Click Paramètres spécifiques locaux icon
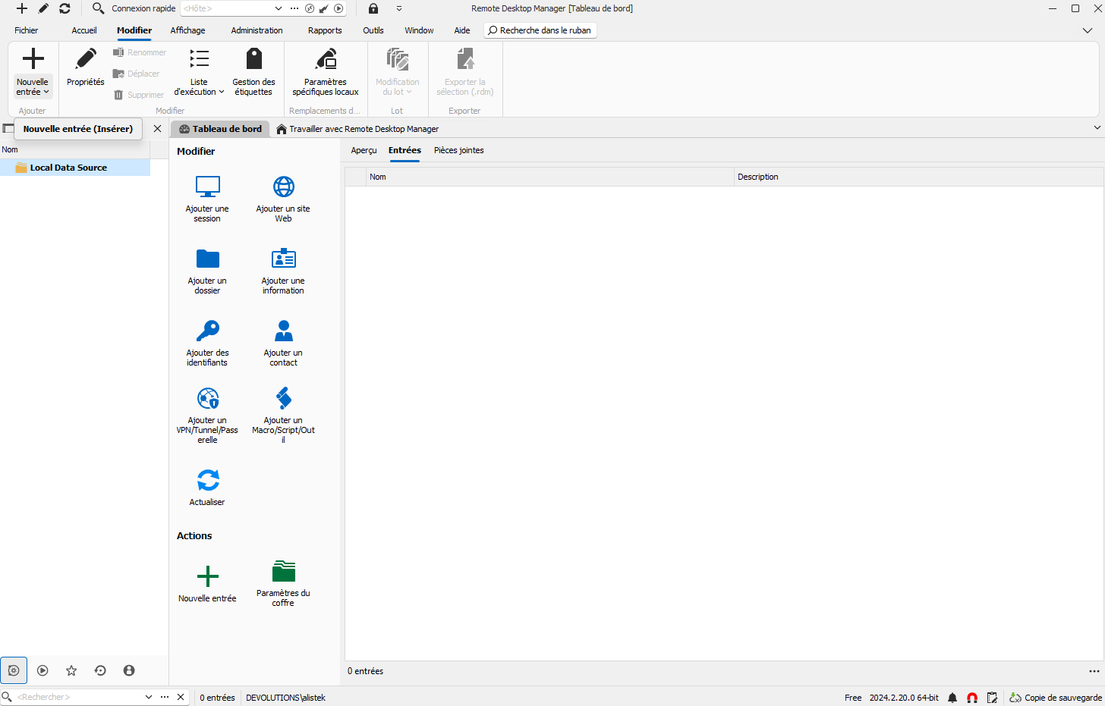The image size is (1105, 706). [326, 59]
